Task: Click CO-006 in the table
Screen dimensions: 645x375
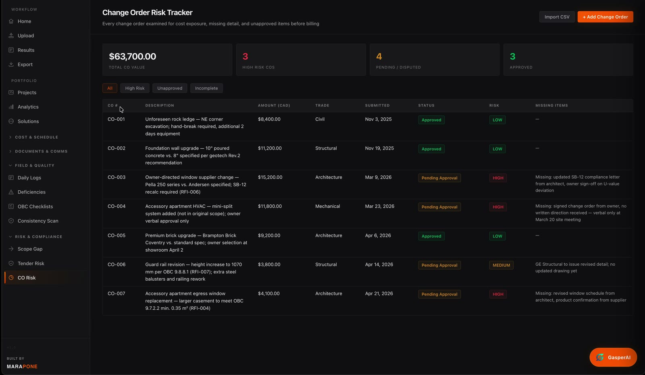Action: tap(117, 265)
